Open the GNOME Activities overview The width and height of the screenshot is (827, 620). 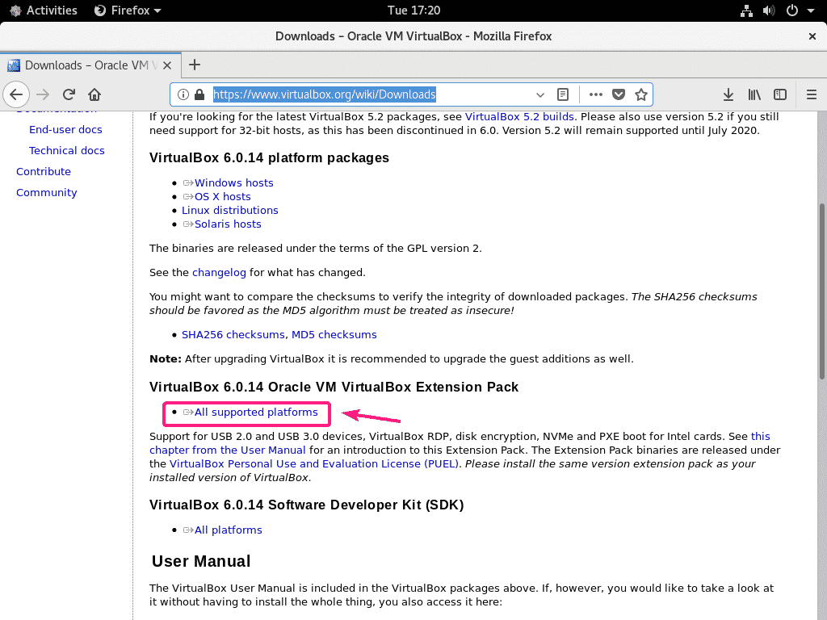point(44,10)
